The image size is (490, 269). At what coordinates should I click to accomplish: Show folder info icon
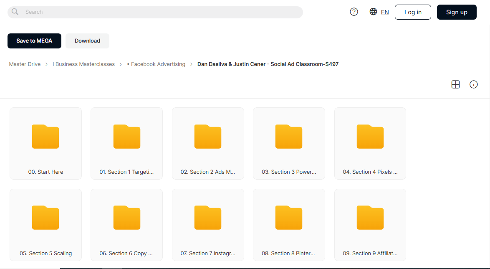[x=474, y=84]
